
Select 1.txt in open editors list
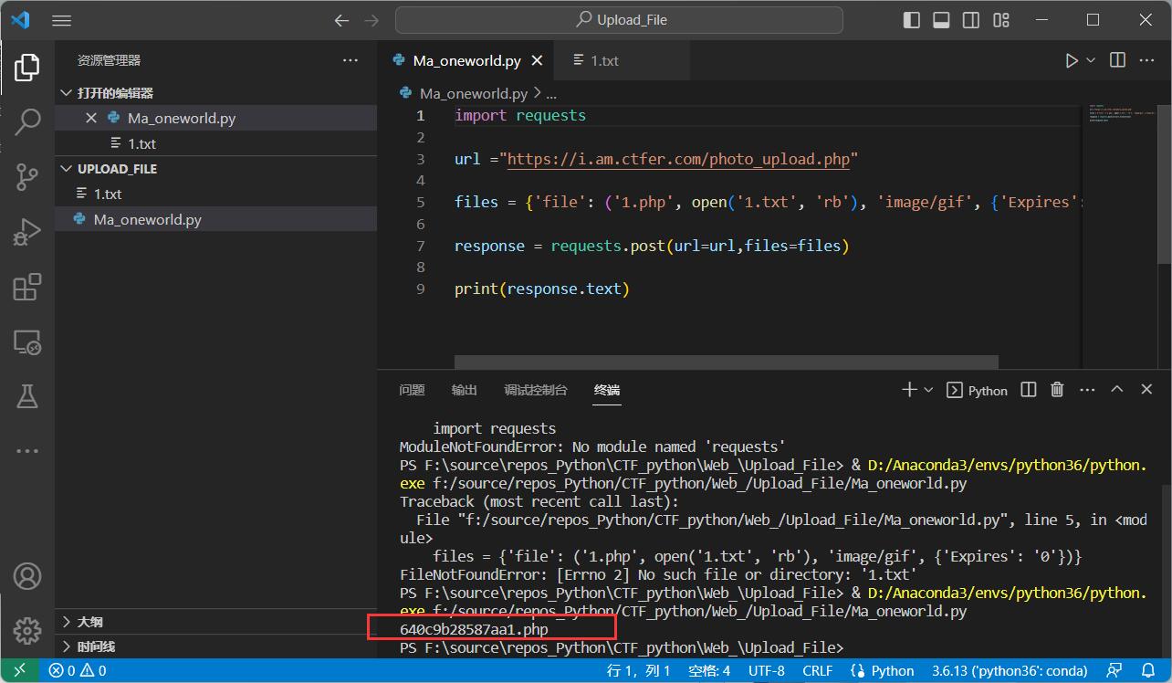(215, 143)
